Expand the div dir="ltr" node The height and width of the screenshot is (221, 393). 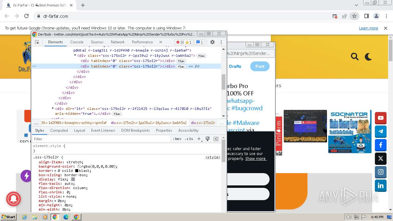53,108
